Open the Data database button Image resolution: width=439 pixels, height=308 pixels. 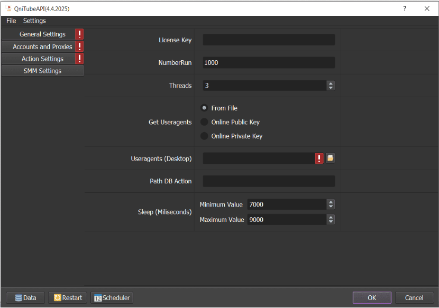click(x=23, y=298)
